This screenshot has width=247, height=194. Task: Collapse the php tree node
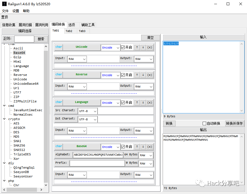(4, 181)
